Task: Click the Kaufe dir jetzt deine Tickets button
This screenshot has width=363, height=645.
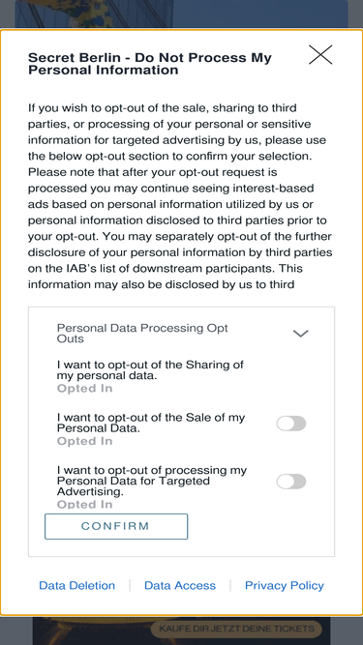Action: tap(236, 629)
